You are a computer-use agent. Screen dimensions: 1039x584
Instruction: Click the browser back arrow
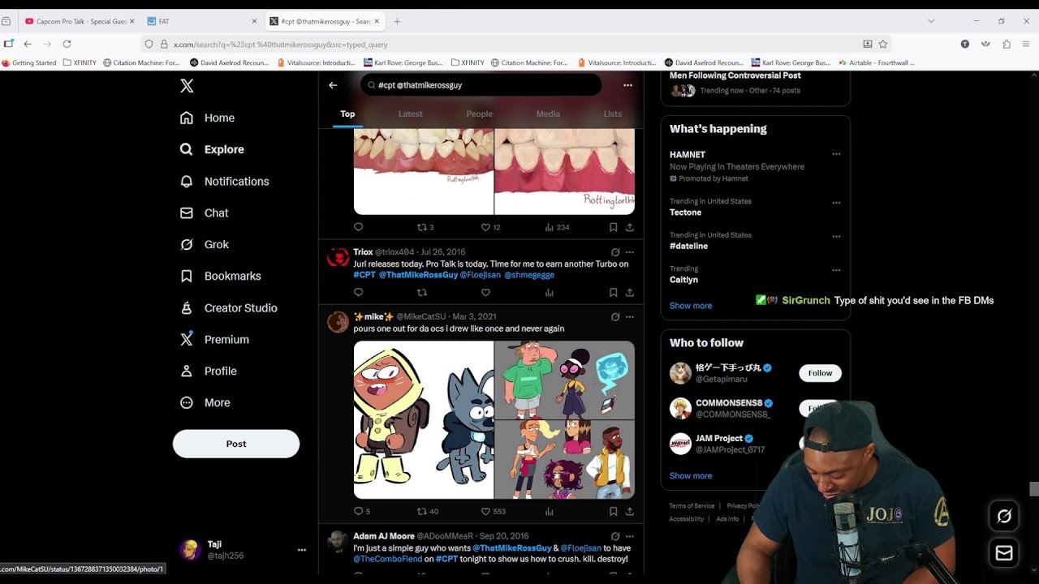[x=28, y=44]
